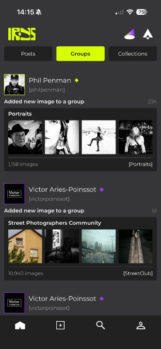Open the first Victor Aries-Poinssot avatar above Street Photographers
The width and height of the screenshot is (161, 349).
click(14, 194)
